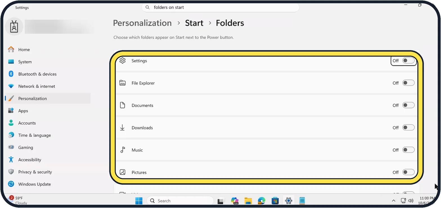Click the user account avatar icon
Viewport: 441px width, 208px height.
point(14,26)
